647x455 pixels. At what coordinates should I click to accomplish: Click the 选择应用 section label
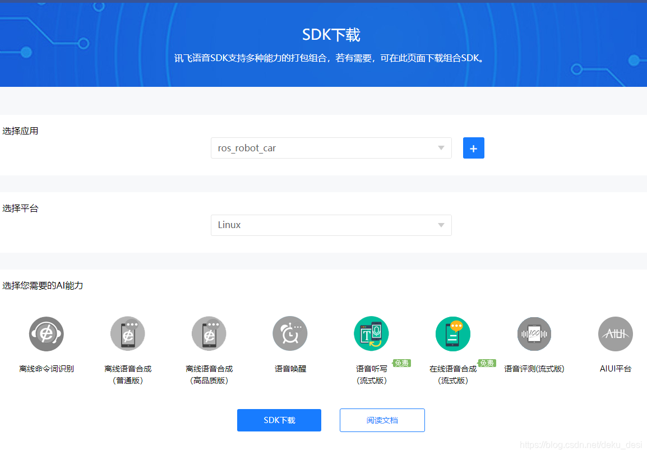click(20, 131)
